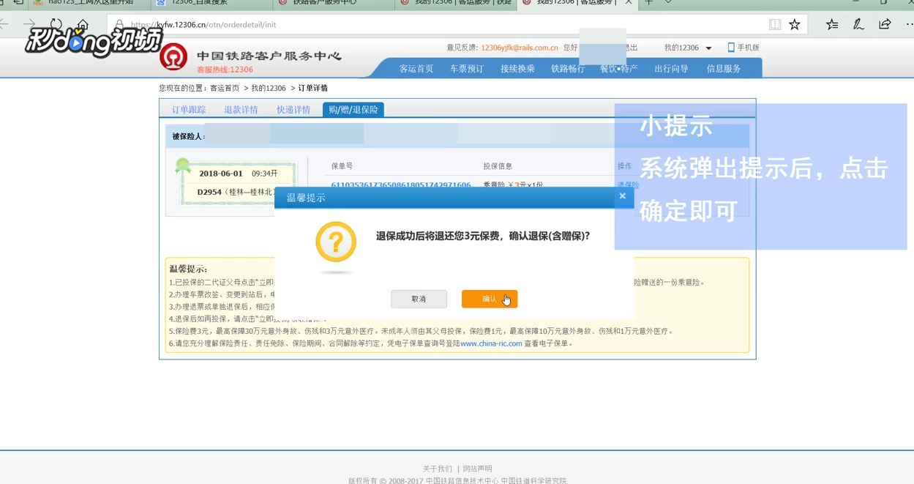914x484 pixels.
Task: Click the 保单号 column header
Action: click(x=342, y=166)
